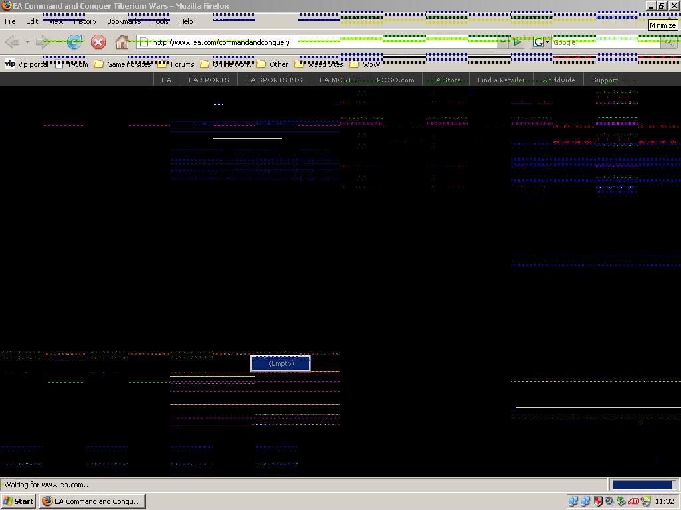The width and height of the screenshot is (681, 510).
Task: Open the Edit menu
Action: pyautogui.click(x=32, y=21)
